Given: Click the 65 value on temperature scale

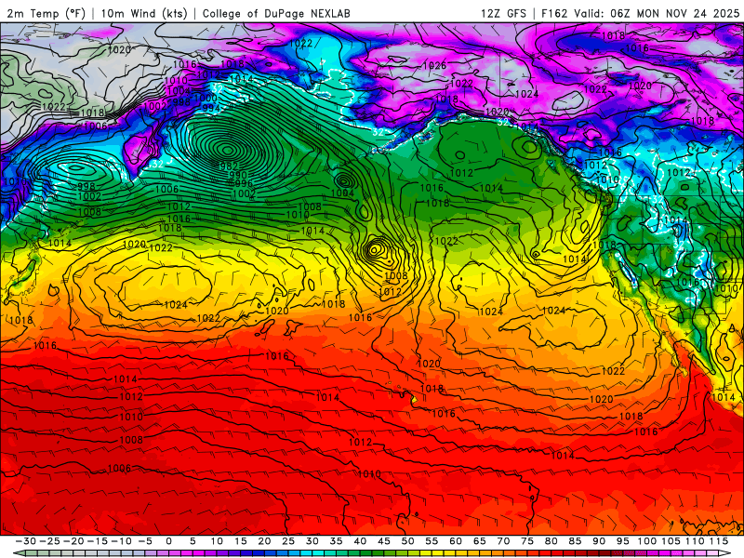Looking at the screenshot, I should 480,541.
